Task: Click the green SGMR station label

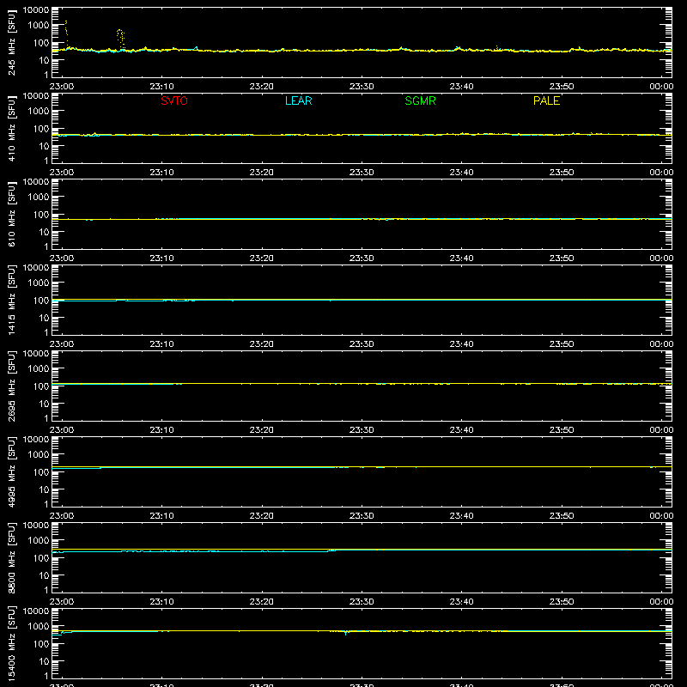Action: point(420,100)
